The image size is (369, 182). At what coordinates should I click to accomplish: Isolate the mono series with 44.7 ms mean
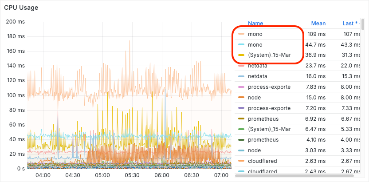point(255,44)
